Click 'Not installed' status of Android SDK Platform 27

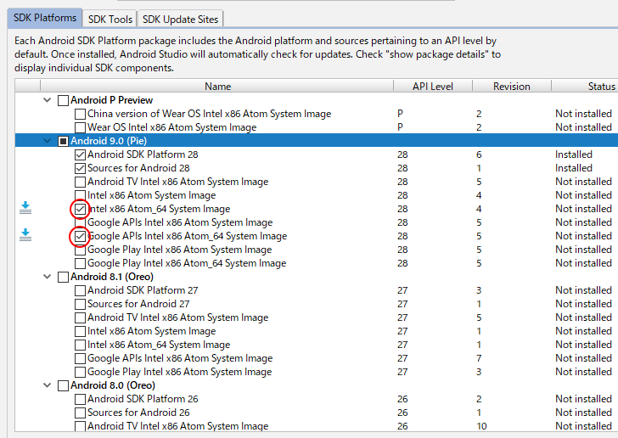tap(583, 290)
